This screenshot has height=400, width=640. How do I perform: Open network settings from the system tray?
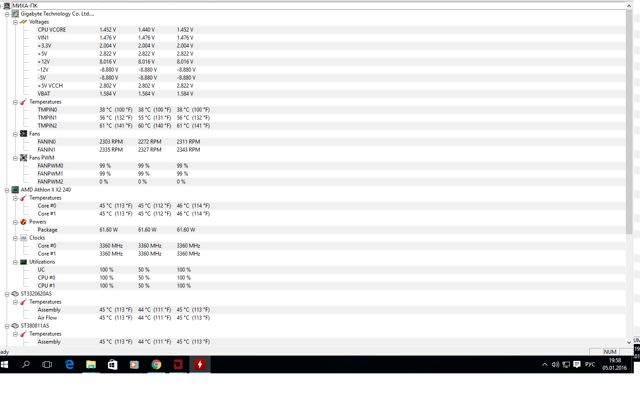[x=566, y=364]
